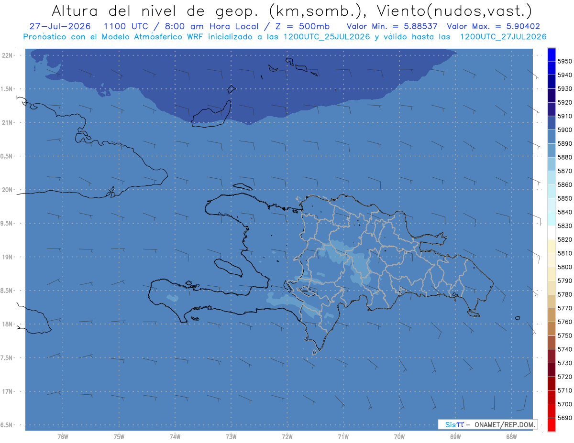Select 'Valor Min. = 5.88537' text
Screen dimensions: 574x443
(392, 26)
